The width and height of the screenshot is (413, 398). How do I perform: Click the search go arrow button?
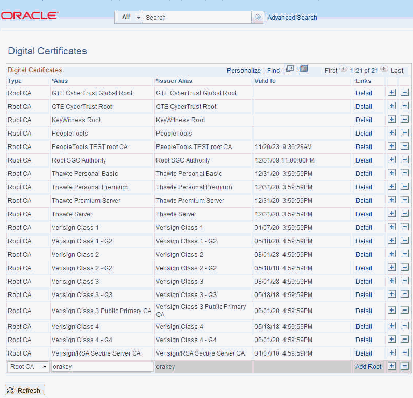(x=258, y=17)
